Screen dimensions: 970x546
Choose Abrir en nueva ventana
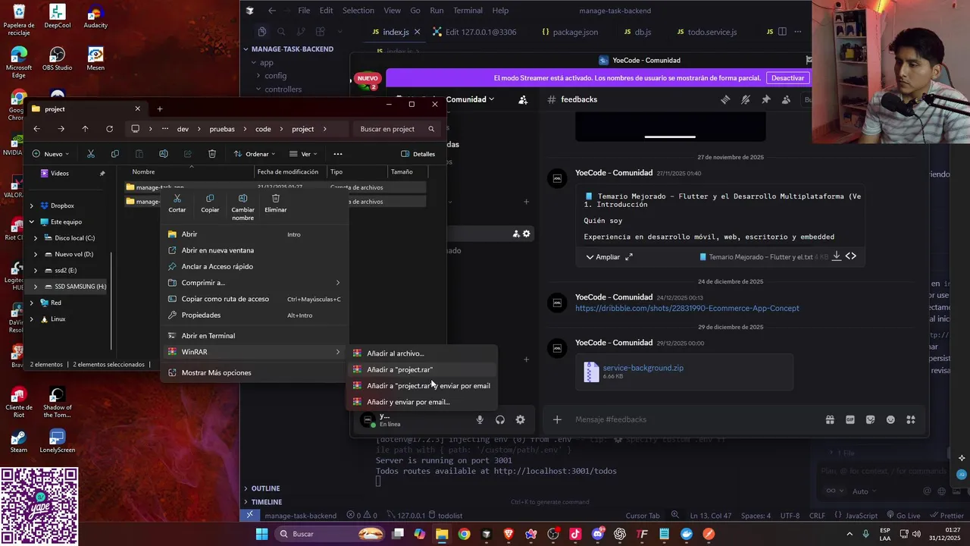pyautogui.click(x=255, y=250)
